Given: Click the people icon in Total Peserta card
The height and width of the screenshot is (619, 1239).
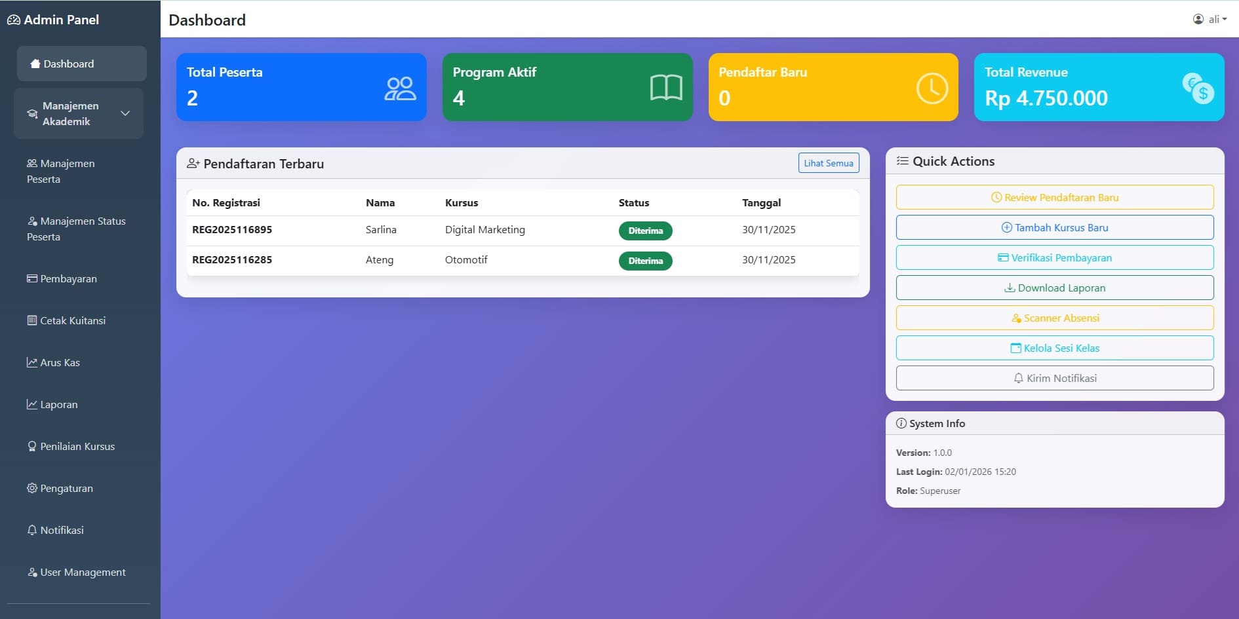Looking at the screenshot, I should [x=400, y=88].
